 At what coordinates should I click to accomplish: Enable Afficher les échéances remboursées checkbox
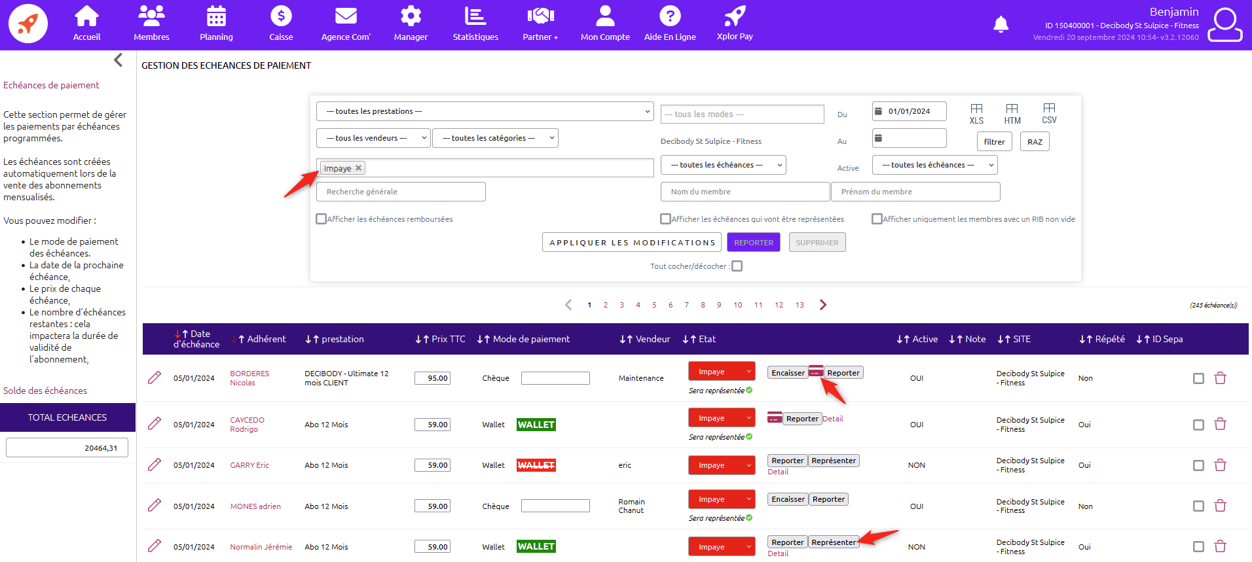pyautogui.click(x=321, y=219)
